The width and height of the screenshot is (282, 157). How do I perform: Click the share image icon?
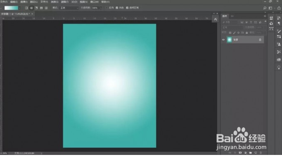[279, 8]
